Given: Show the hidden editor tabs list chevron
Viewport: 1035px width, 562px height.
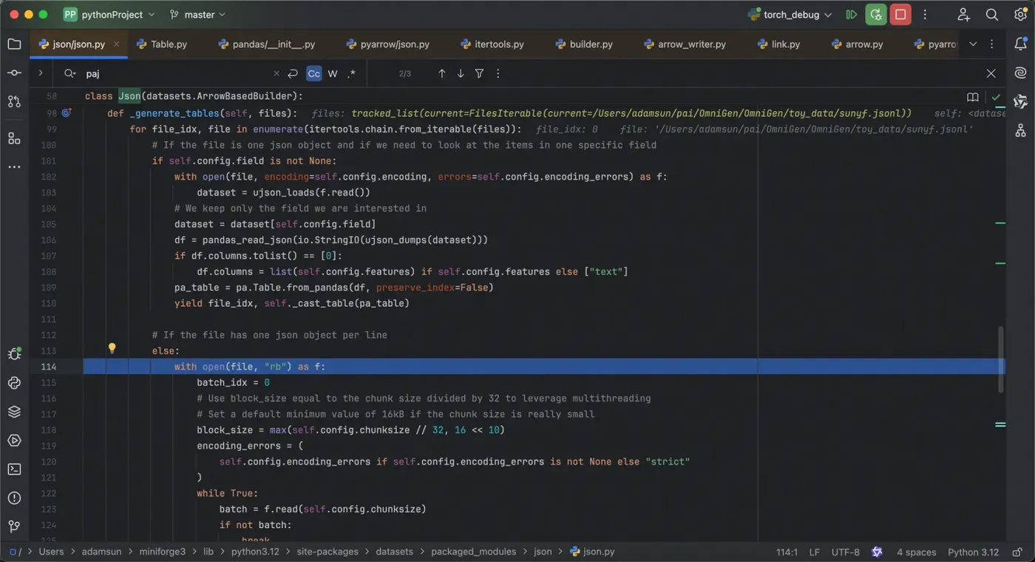Looking at the screenshot, I should click(973, 44).
